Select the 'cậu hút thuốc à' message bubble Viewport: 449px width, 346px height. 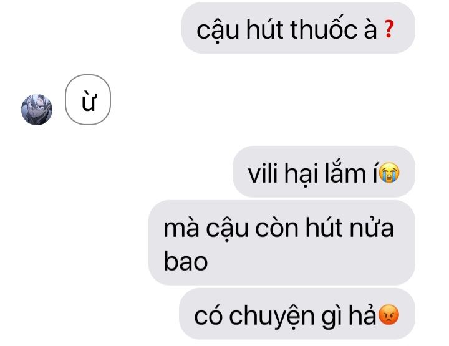(x=298, y=28)
